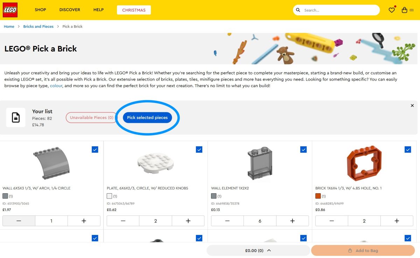Uncheck the Brick 1x6x4 1/3 piece
This screenshot has height=258, width=420.
tap(408, 149)
